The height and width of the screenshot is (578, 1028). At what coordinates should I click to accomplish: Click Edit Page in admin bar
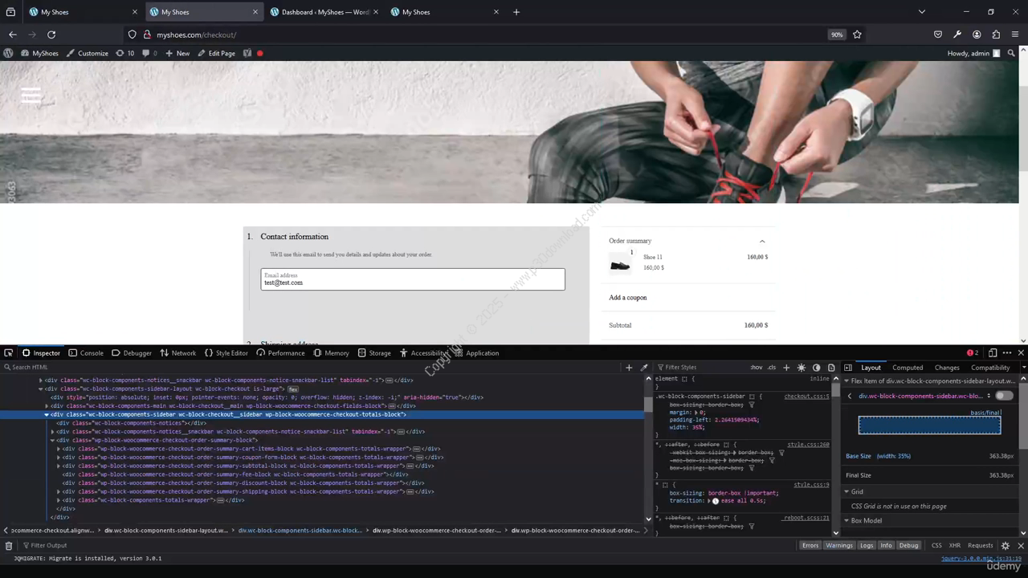coord(216,53)
